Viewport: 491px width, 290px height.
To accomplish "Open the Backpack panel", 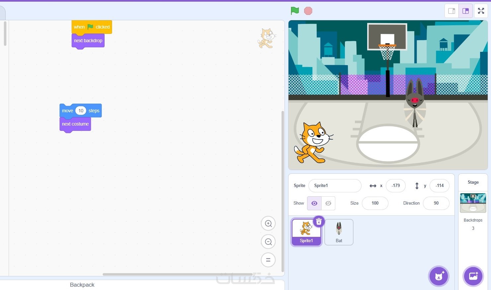I will pos(82,285).
